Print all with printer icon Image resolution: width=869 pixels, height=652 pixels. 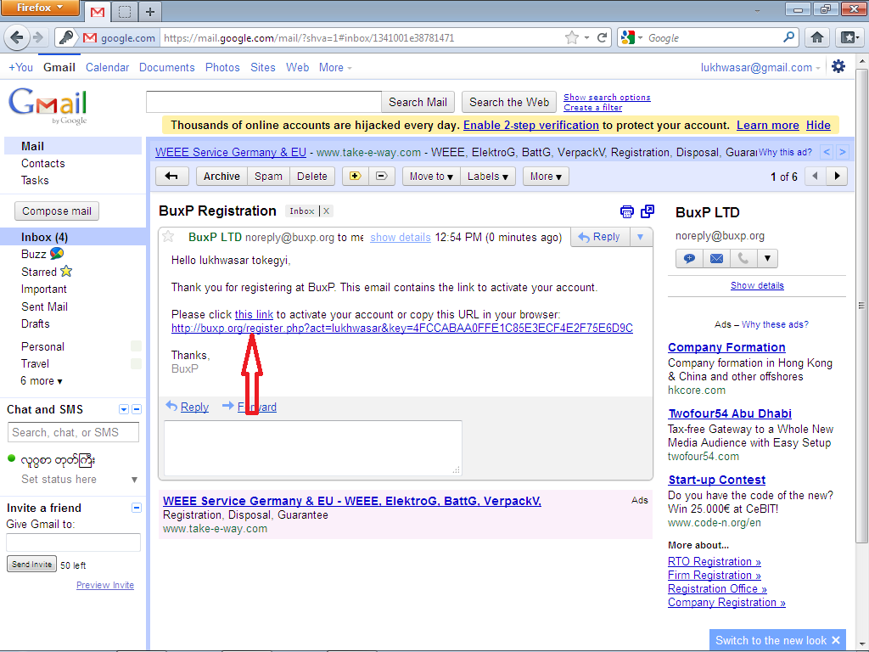pos(627,211)
